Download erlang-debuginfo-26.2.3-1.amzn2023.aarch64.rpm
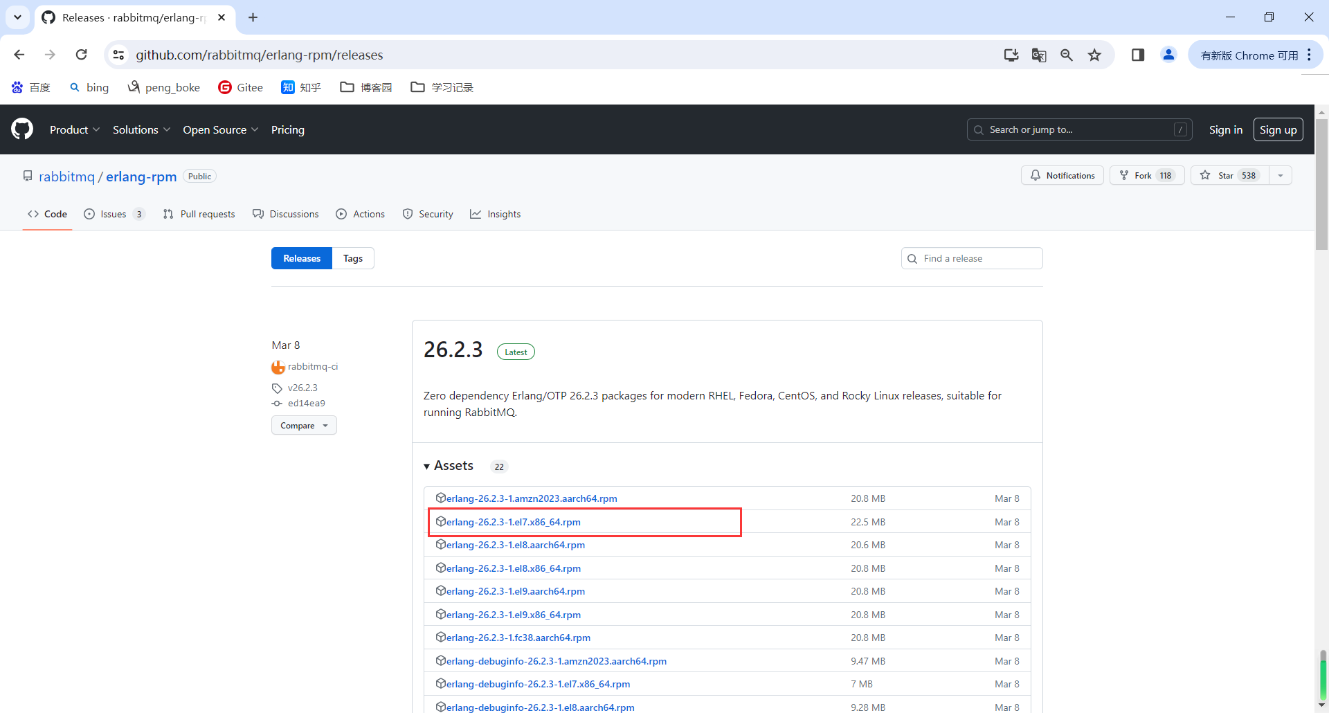This screenshot has height=713, width=1329. [x=556, y=661]
